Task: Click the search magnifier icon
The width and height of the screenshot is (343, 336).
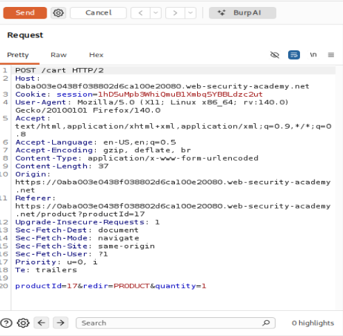Action: (x=266, y=323)
